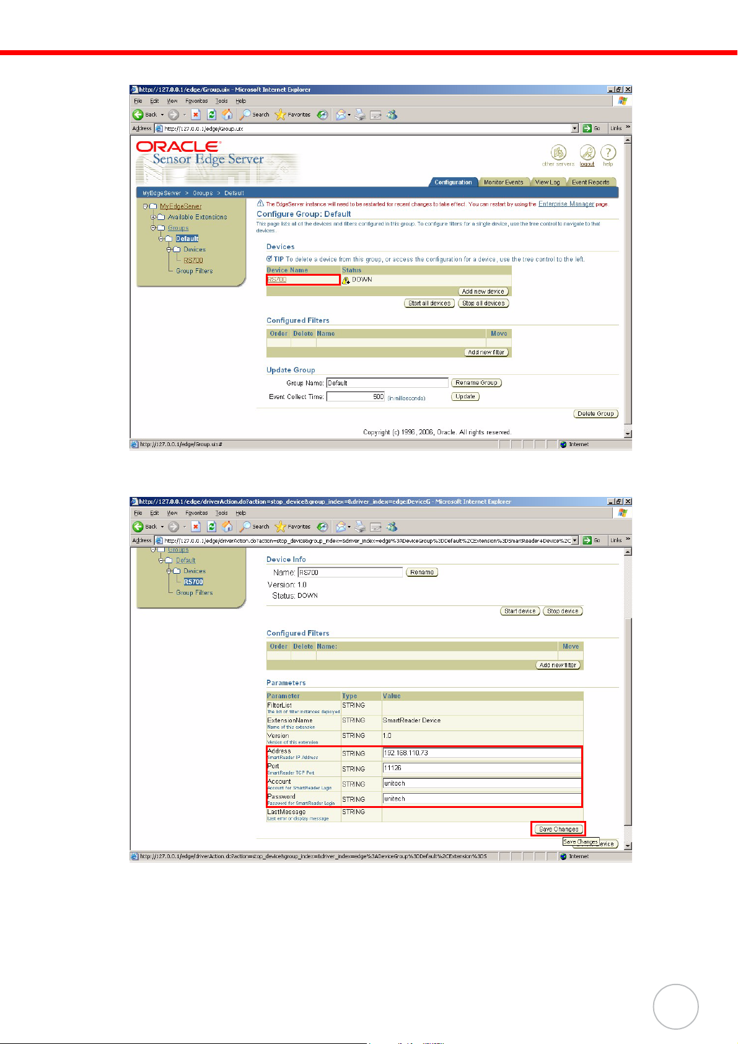This screenshot has width=738, height=1044.
Task: Click the 'Save Changes' button
Action: tap(558, 829)
